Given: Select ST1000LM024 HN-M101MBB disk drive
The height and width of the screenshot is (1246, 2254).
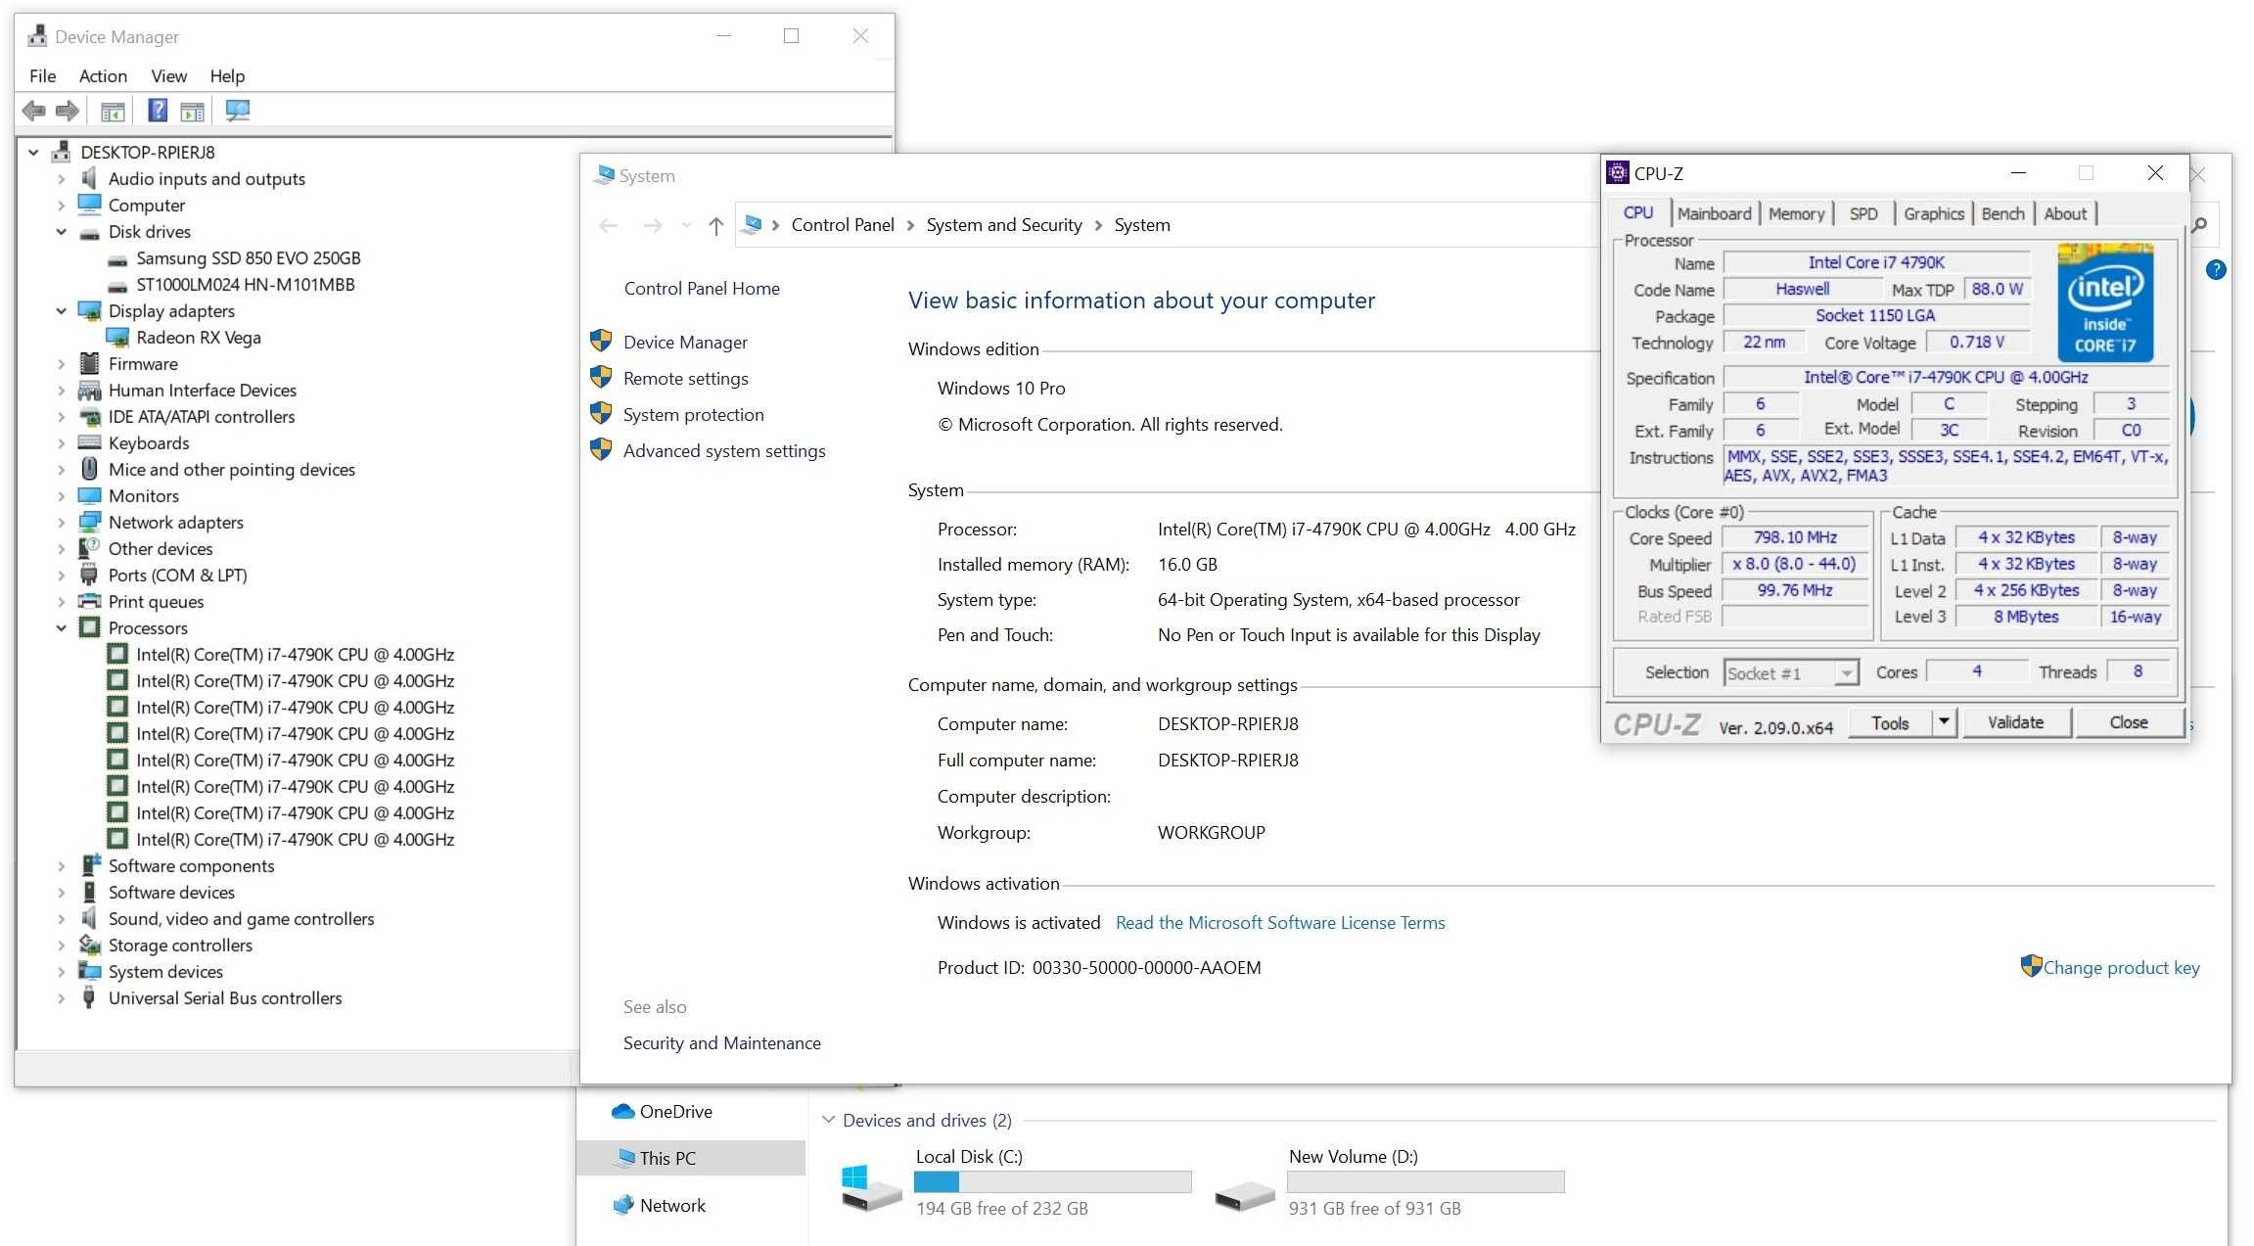Looking at the screenshot, I should [x=245, y=285].
